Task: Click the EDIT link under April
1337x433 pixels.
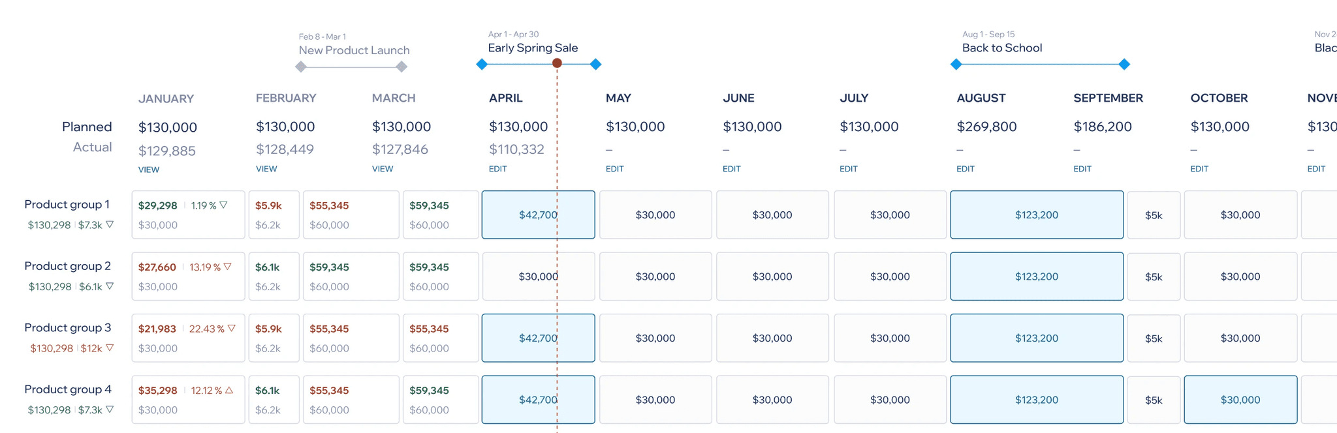Action: [x=498, y=169]
